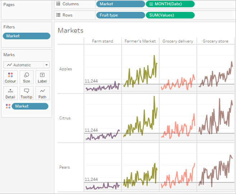Open the mark type dropdown arrow
This screenshot has width=236, height=194.
pos(47,65)
